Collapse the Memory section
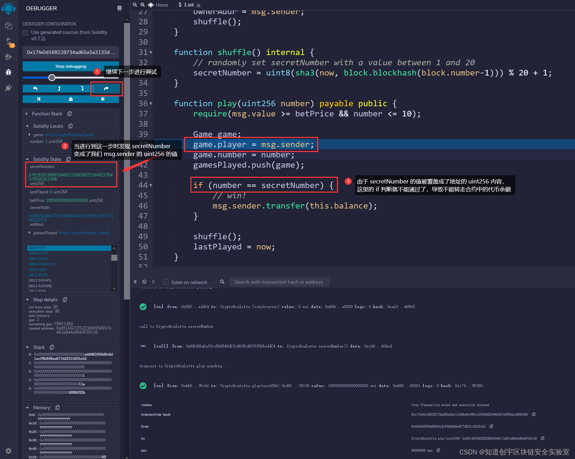This screenshot has width=575, height=459. click(x=27, y=407)
